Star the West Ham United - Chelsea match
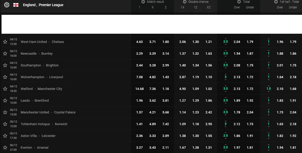The image size is (302, 153). 5,42
